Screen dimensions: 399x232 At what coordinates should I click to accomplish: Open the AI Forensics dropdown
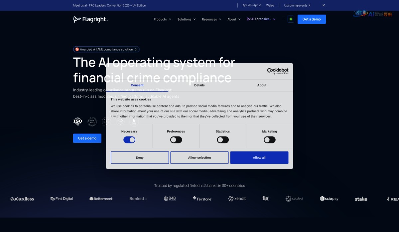(261, 19)
